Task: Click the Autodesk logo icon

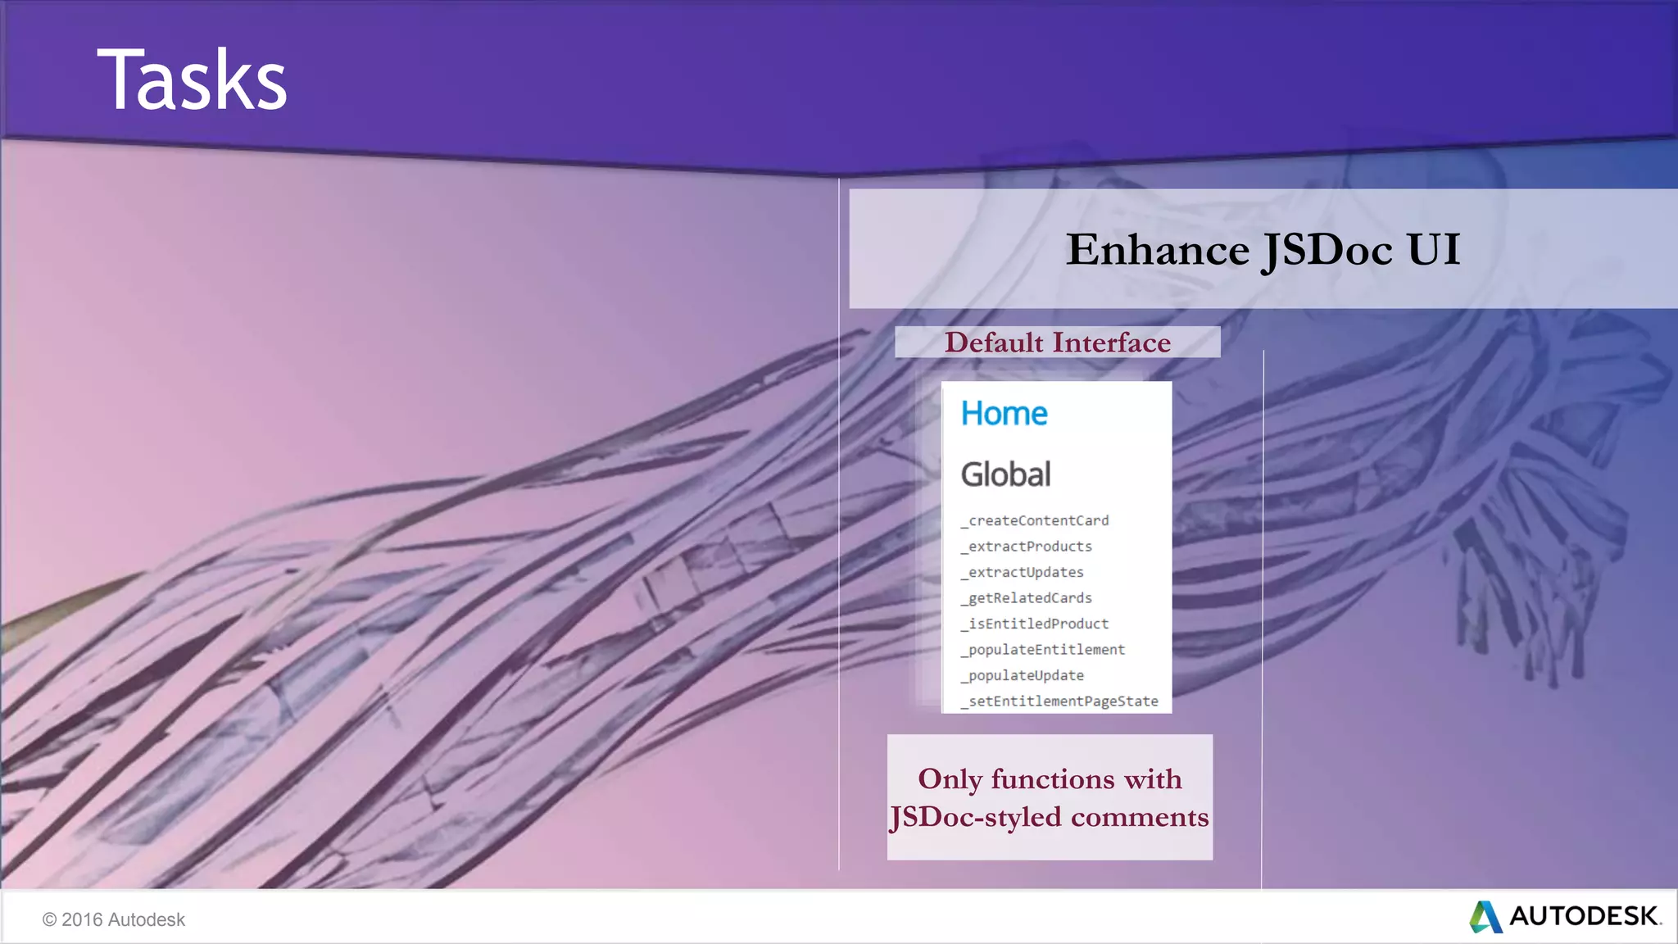Action: coord(1485,916)
